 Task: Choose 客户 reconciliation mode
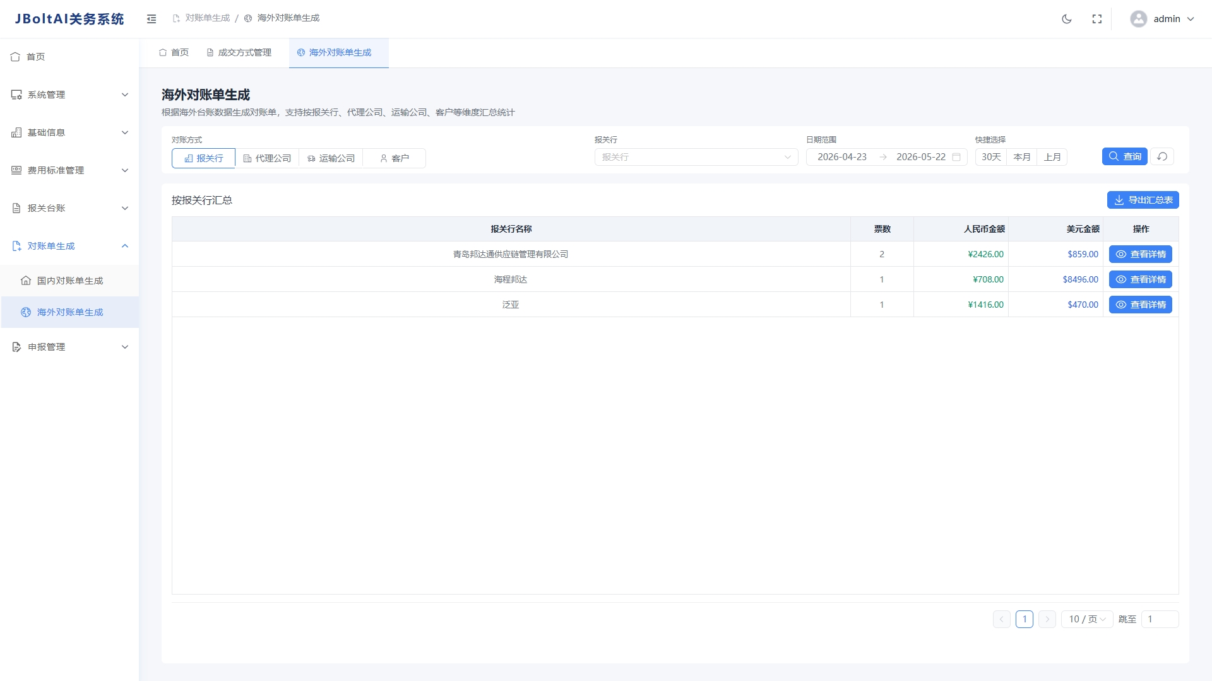pos(394,158)
